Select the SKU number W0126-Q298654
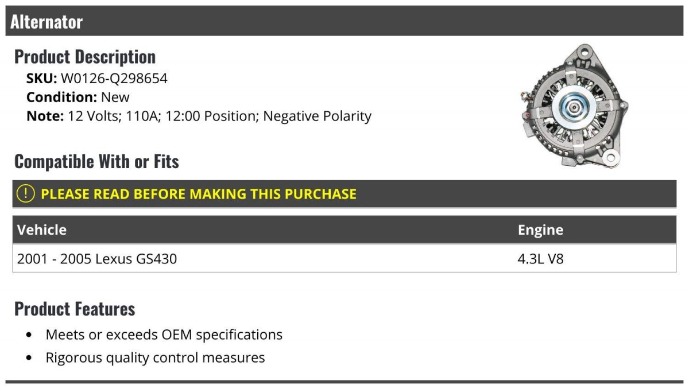This screenshot has width=689, height=389. (114, 78)
